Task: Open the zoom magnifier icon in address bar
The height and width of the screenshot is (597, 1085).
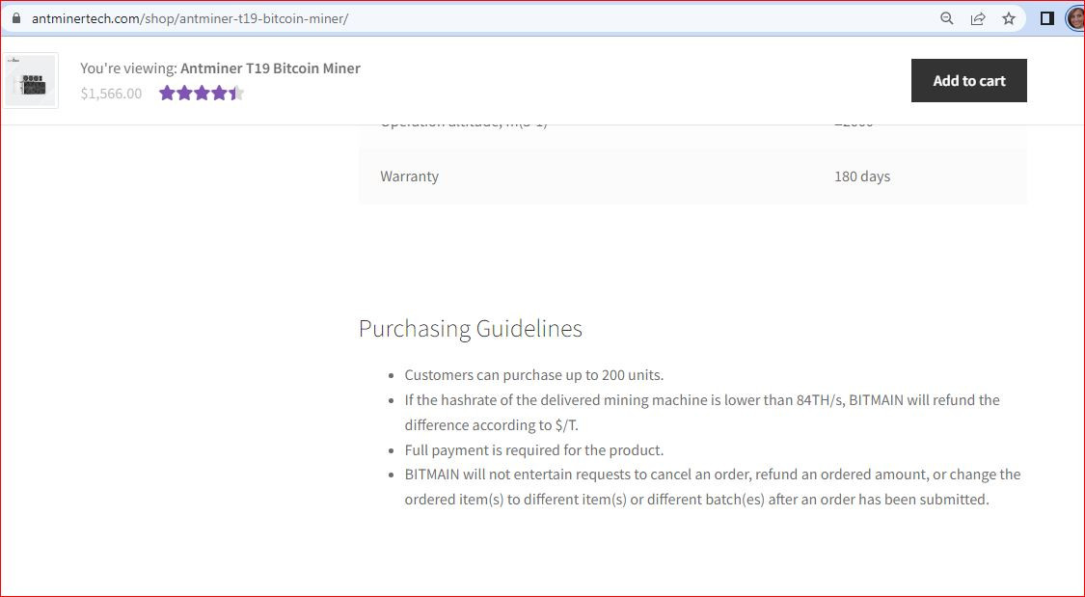Action: [x=947, y=18]
